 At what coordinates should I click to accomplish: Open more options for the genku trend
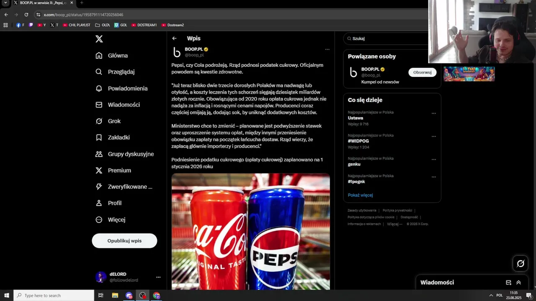coord(434,159)
